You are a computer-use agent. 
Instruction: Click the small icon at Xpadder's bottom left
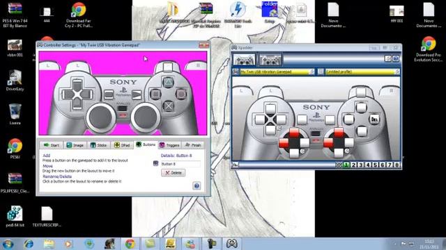236,165
